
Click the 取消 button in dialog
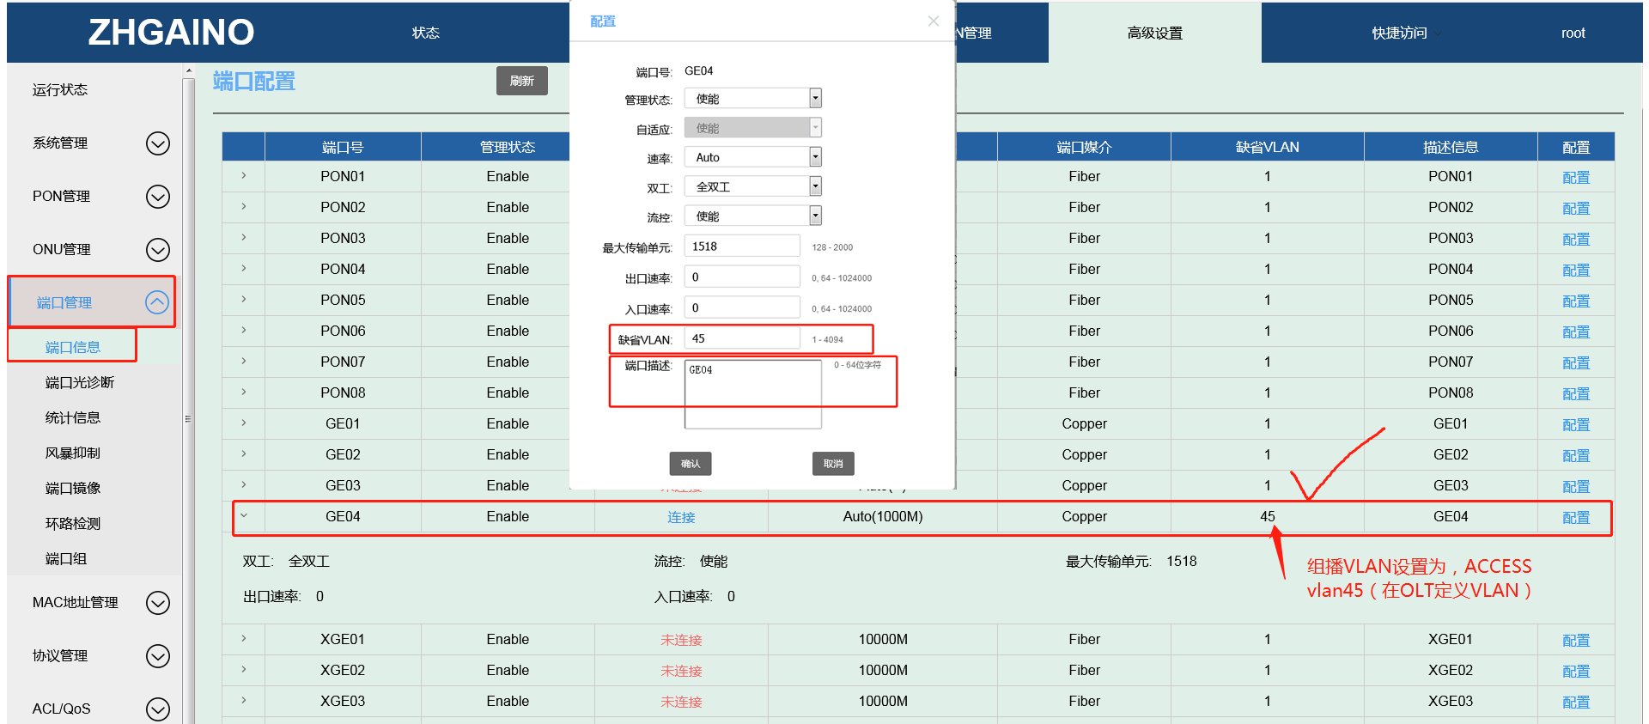coord(832,464)
